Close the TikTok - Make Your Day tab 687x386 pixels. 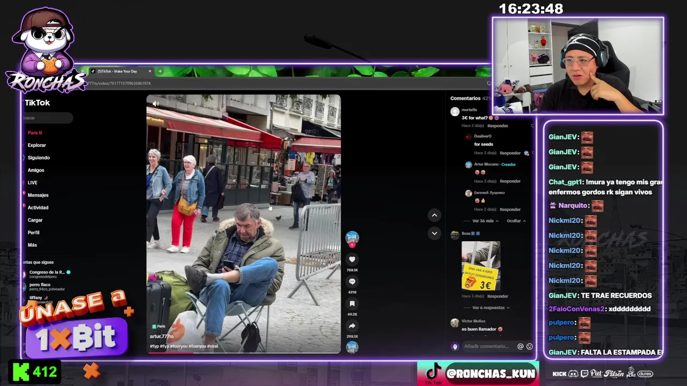tap(150, 71)
